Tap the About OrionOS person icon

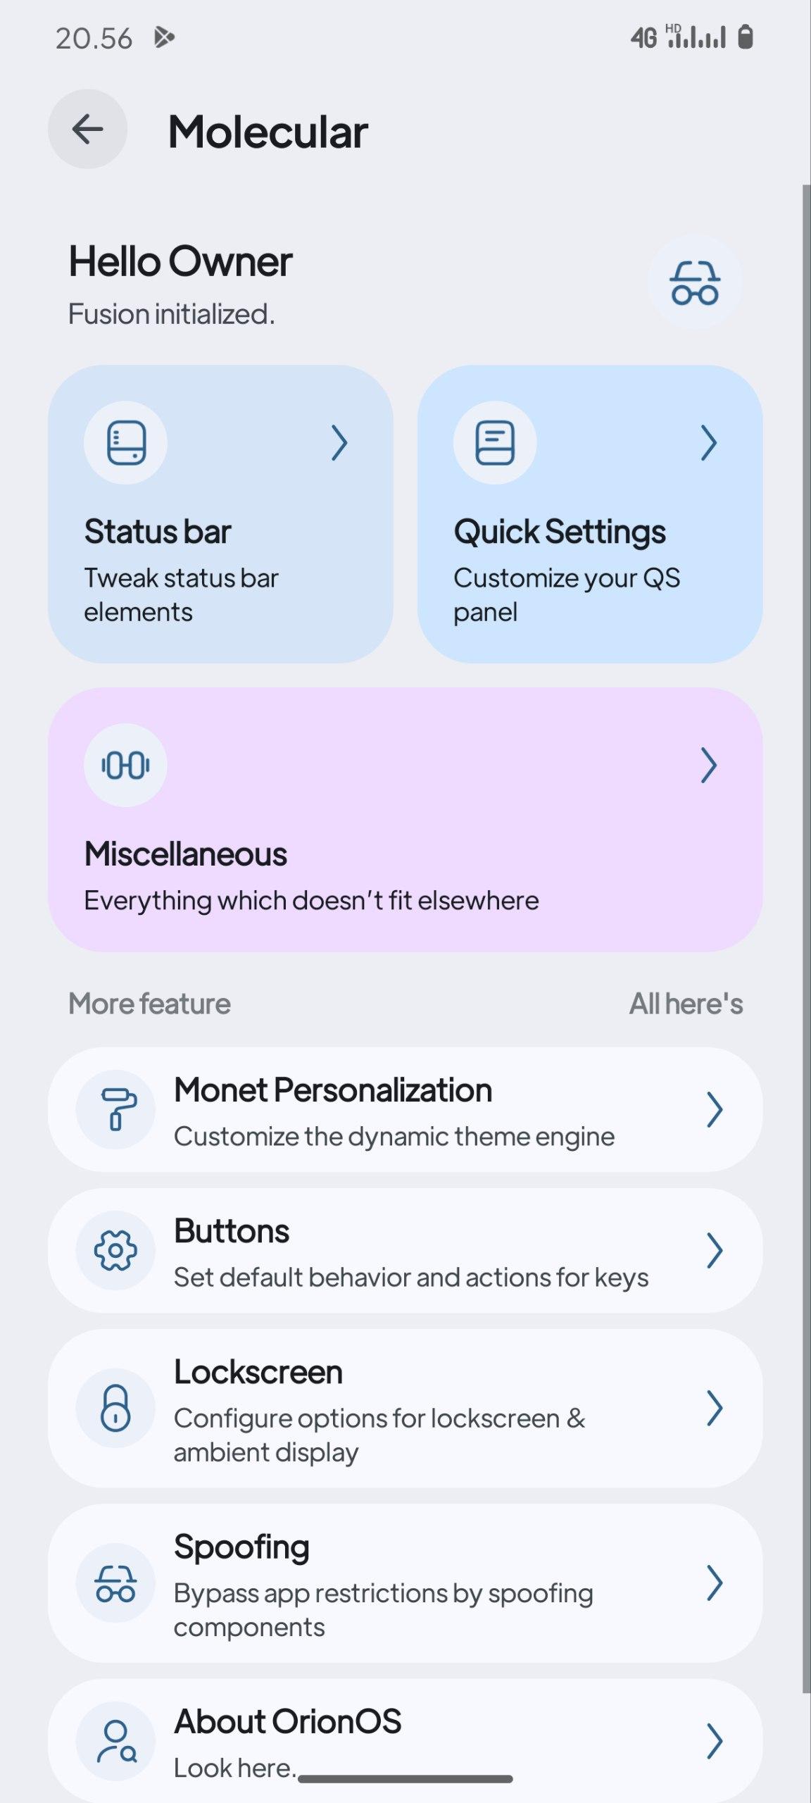tap(116, 1740)
